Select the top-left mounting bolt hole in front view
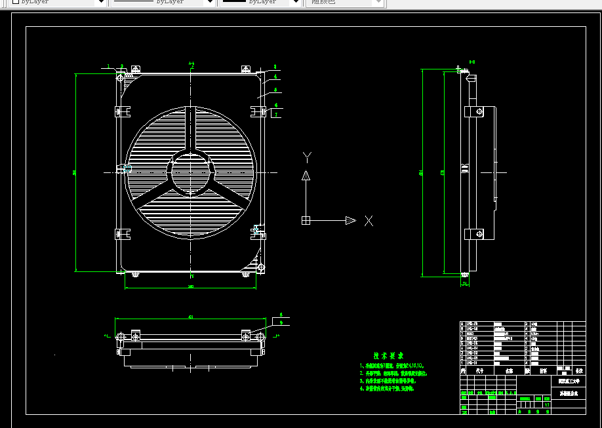The image size is (602, 428). click(120, 78)
